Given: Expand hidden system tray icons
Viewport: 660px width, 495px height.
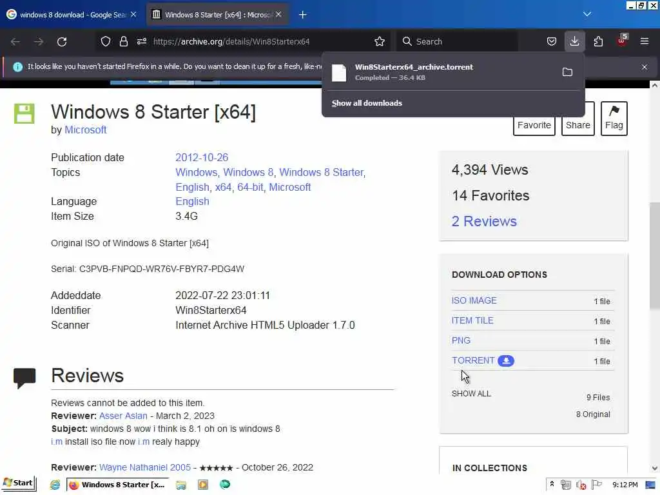Looking at the screenshot, I should tap(552, 485).
